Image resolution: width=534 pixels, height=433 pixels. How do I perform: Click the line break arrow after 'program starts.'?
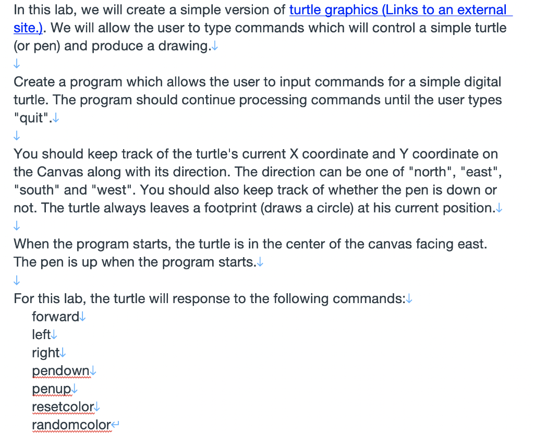260,262
